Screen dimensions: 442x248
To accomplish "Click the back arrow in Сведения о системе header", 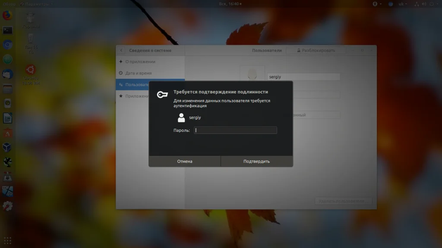I will 121,50.
